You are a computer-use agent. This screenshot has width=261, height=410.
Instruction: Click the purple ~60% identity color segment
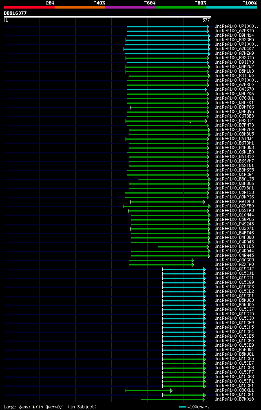(130, 7)
